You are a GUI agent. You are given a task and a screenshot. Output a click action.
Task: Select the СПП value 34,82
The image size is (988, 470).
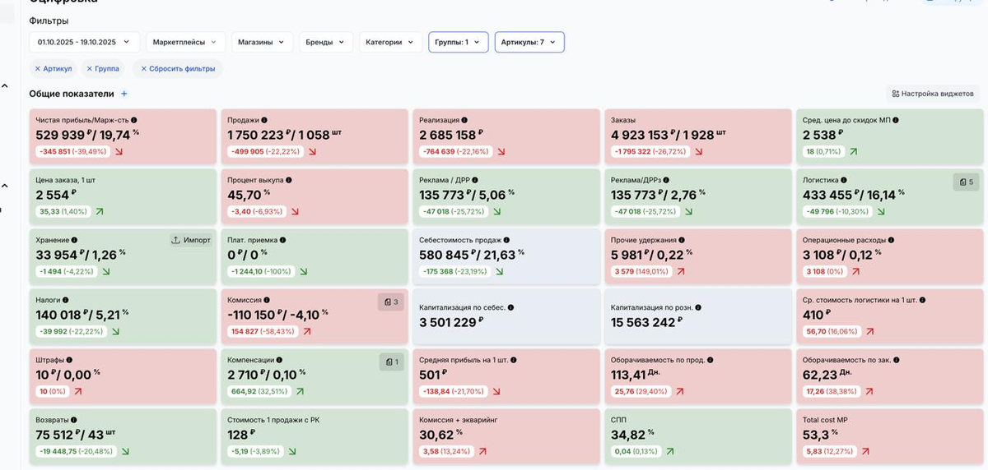pyautogui.click(x=628, y=435)
